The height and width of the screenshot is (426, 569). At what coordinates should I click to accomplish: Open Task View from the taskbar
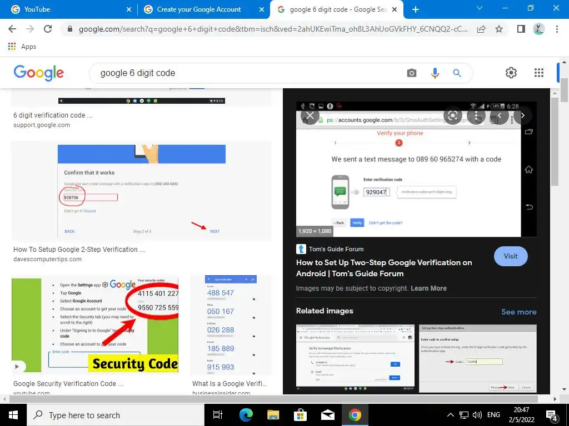pos(217,415)
